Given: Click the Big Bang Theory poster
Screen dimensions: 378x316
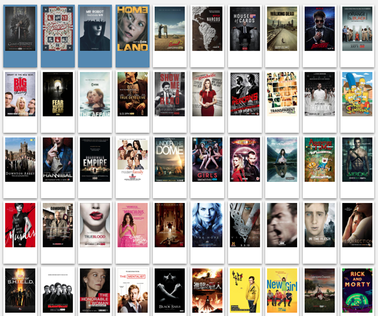Looking at the screenshot, I should [20, 94].
